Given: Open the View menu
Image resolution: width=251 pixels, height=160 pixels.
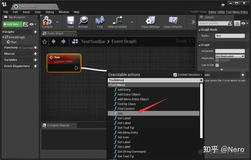Looking at the screenshot, I should (x=38, y=12).
